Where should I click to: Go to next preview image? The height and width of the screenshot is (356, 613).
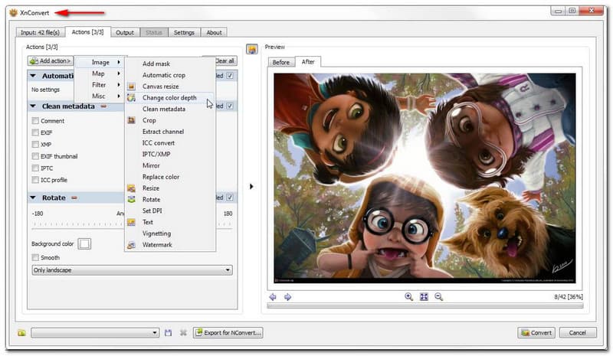click(287, 297)
